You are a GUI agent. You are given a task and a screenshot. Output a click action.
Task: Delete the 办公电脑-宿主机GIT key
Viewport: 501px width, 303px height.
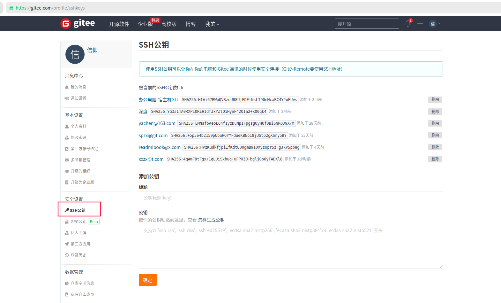(435, 100)
